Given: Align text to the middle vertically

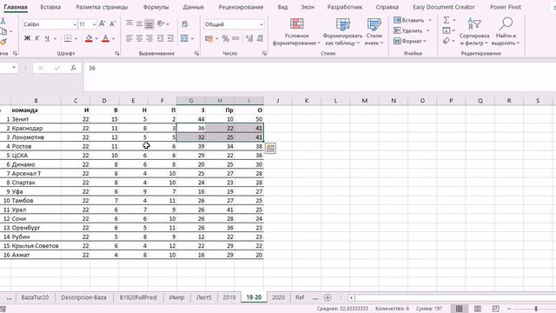Looking at the screenshot, I should pyautogui.click(x=139, y=23).
